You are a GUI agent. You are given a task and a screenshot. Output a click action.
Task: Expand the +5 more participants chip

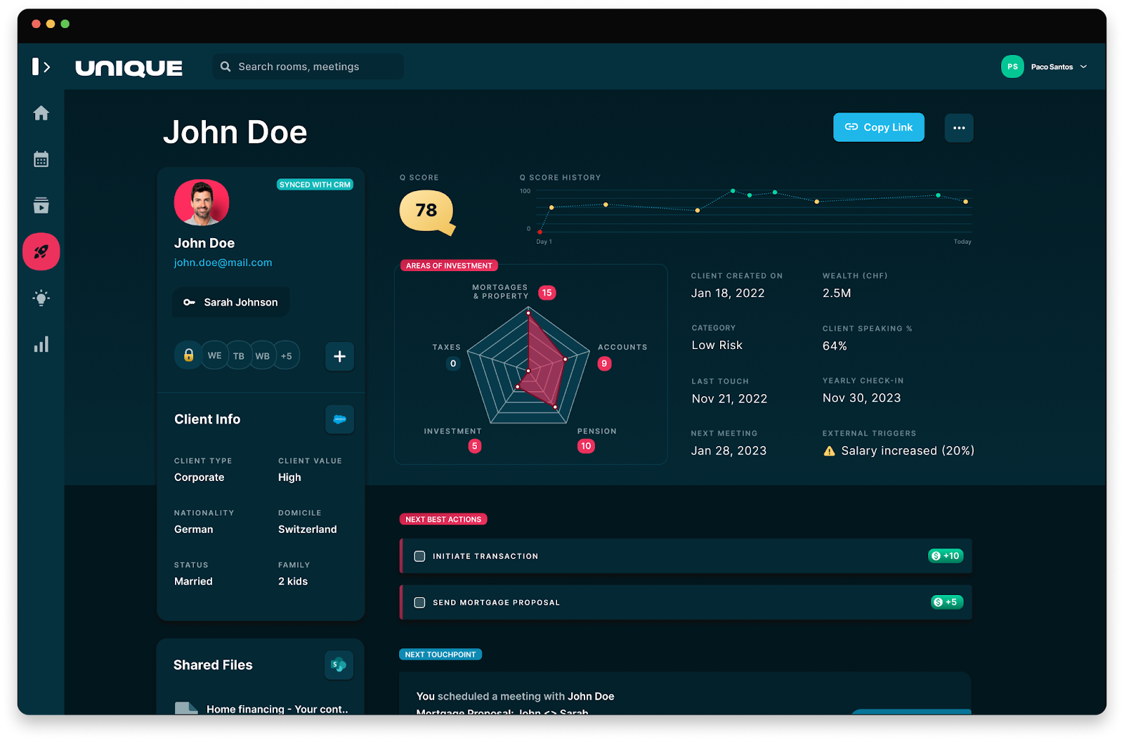[287, 355]
